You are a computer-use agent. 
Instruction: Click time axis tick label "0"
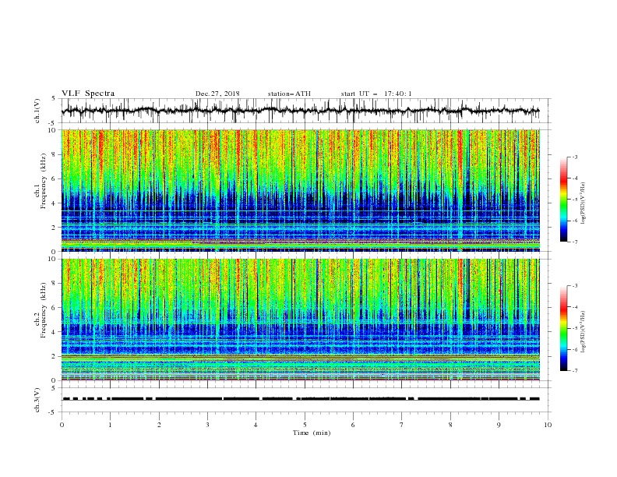click(62, 425)
